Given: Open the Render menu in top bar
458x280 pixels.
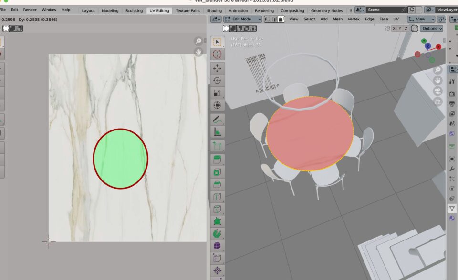Looking at the screenshot, I should [x=30, y=10].
